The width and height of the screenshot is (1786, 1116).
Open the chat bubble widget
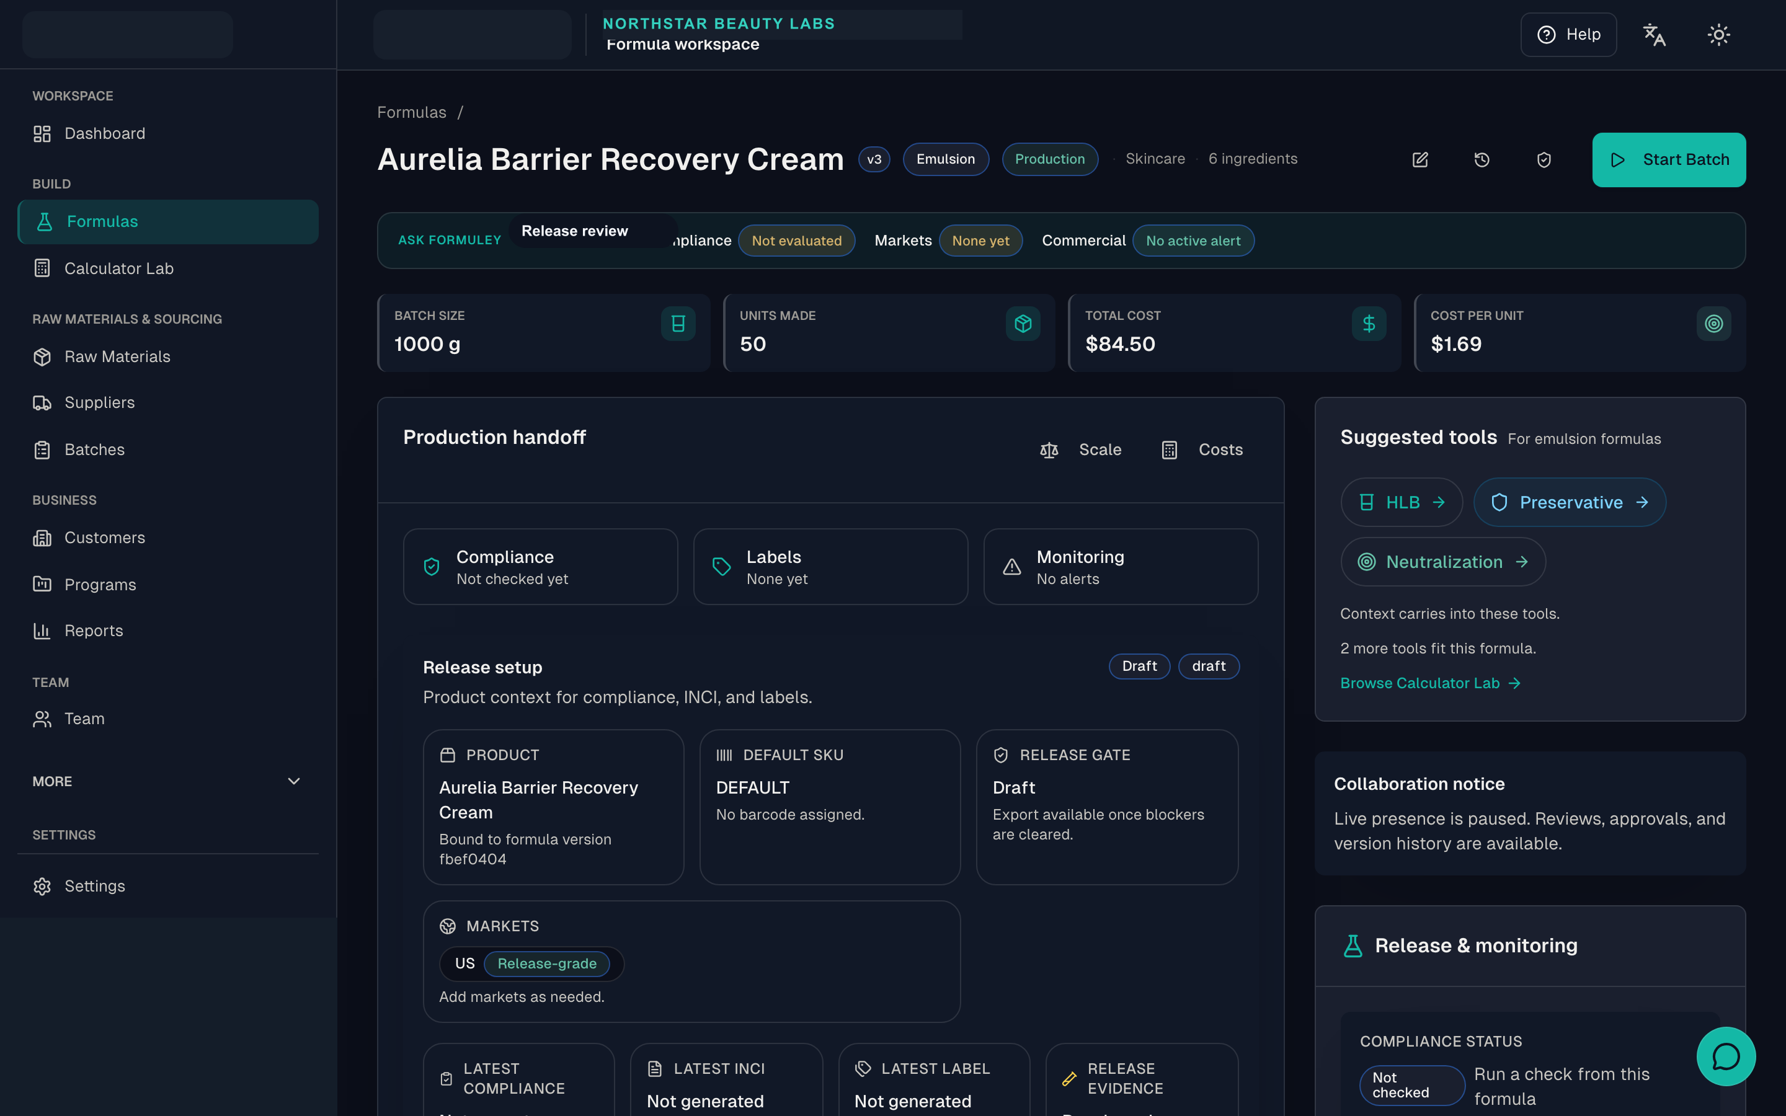coord(1725,1056)
